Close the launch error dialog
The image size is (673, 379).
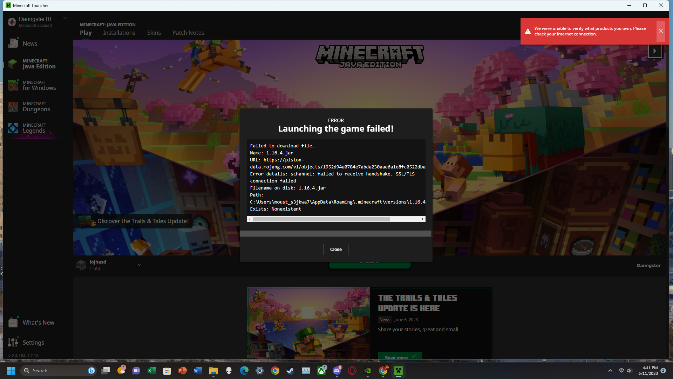(x=335, y=250)
